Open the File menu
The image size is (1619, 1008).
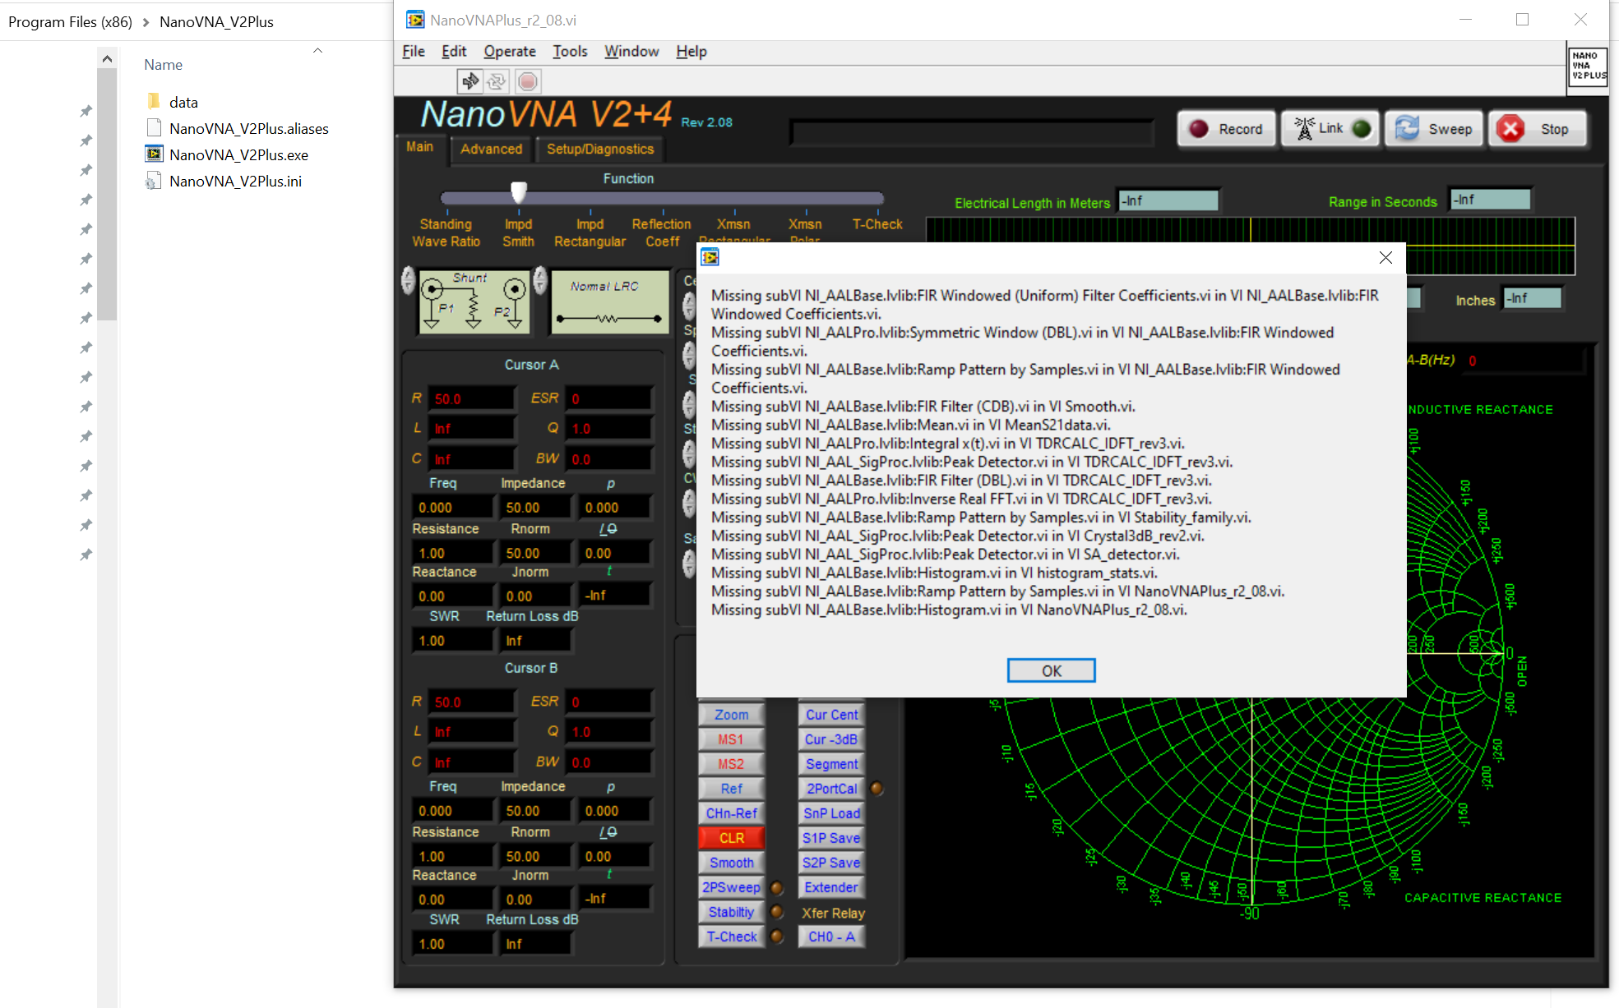point(414,51)
